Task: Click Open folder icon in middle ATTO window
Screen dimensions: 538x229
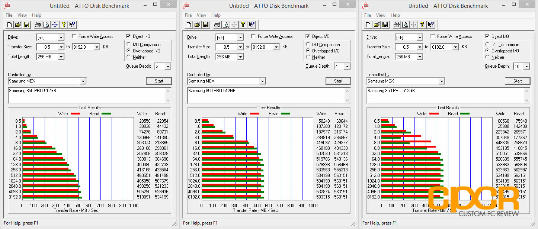Action: pos(197,25)
